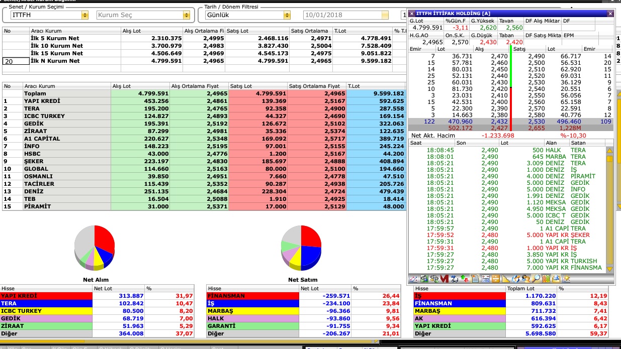Image resolution: width=621 pixels, height=349 pixels.
Task: Select the İlk 10 Kurum Net row
Action: 204,46
